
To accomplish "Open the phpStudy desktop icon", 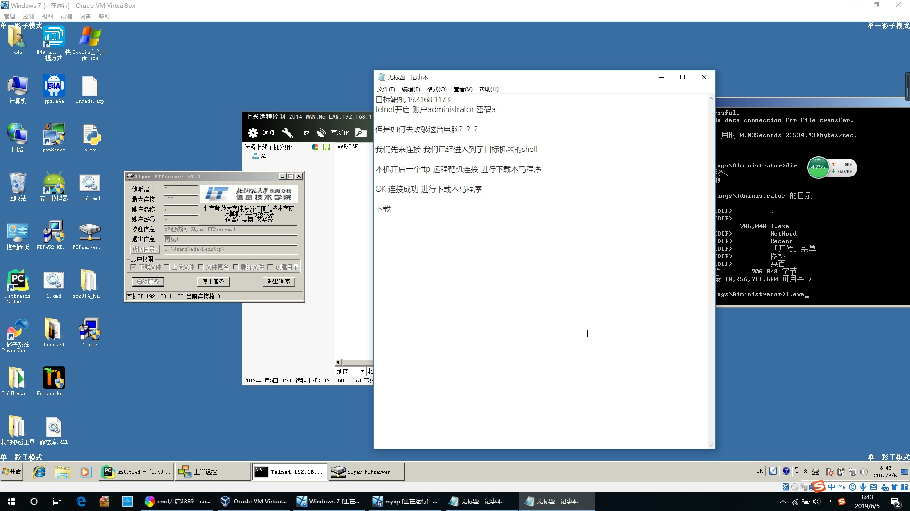I will (54, 138).
